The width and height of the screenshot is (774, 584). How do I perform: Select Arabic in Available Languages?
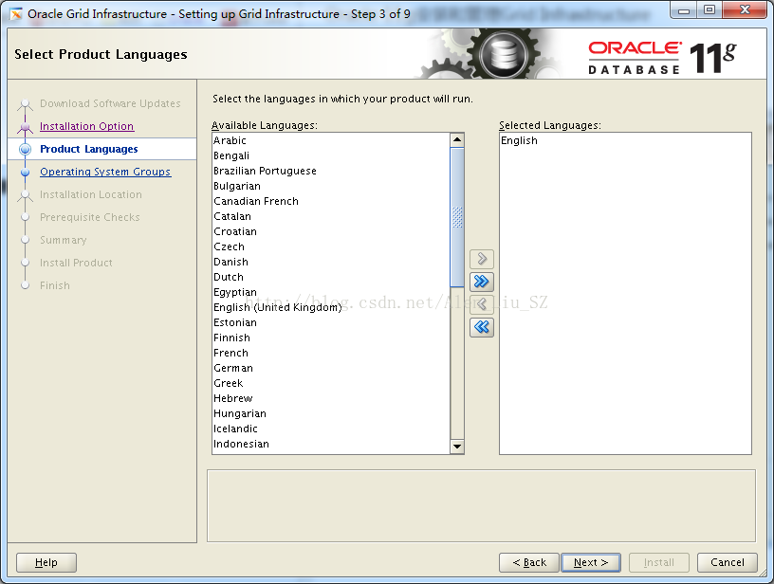point(331,140)
